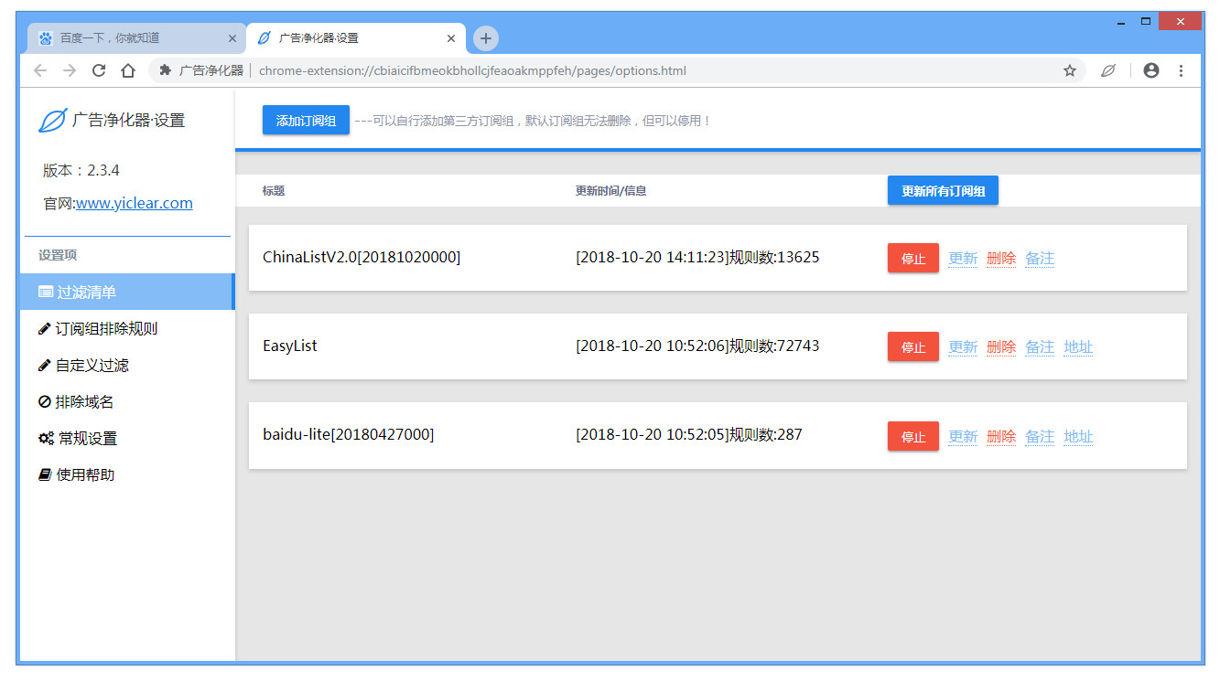
Task: Select 自定义过滤 settings item
Action: [x=92, y=366]
